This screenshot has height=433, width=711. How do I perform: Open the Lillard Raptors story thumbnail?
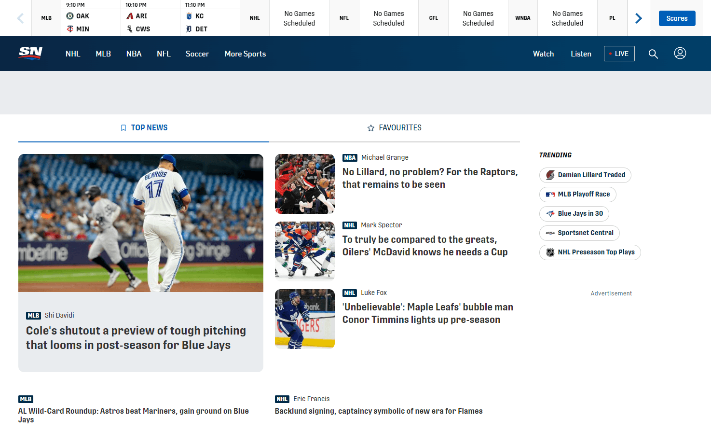(305, 184)
